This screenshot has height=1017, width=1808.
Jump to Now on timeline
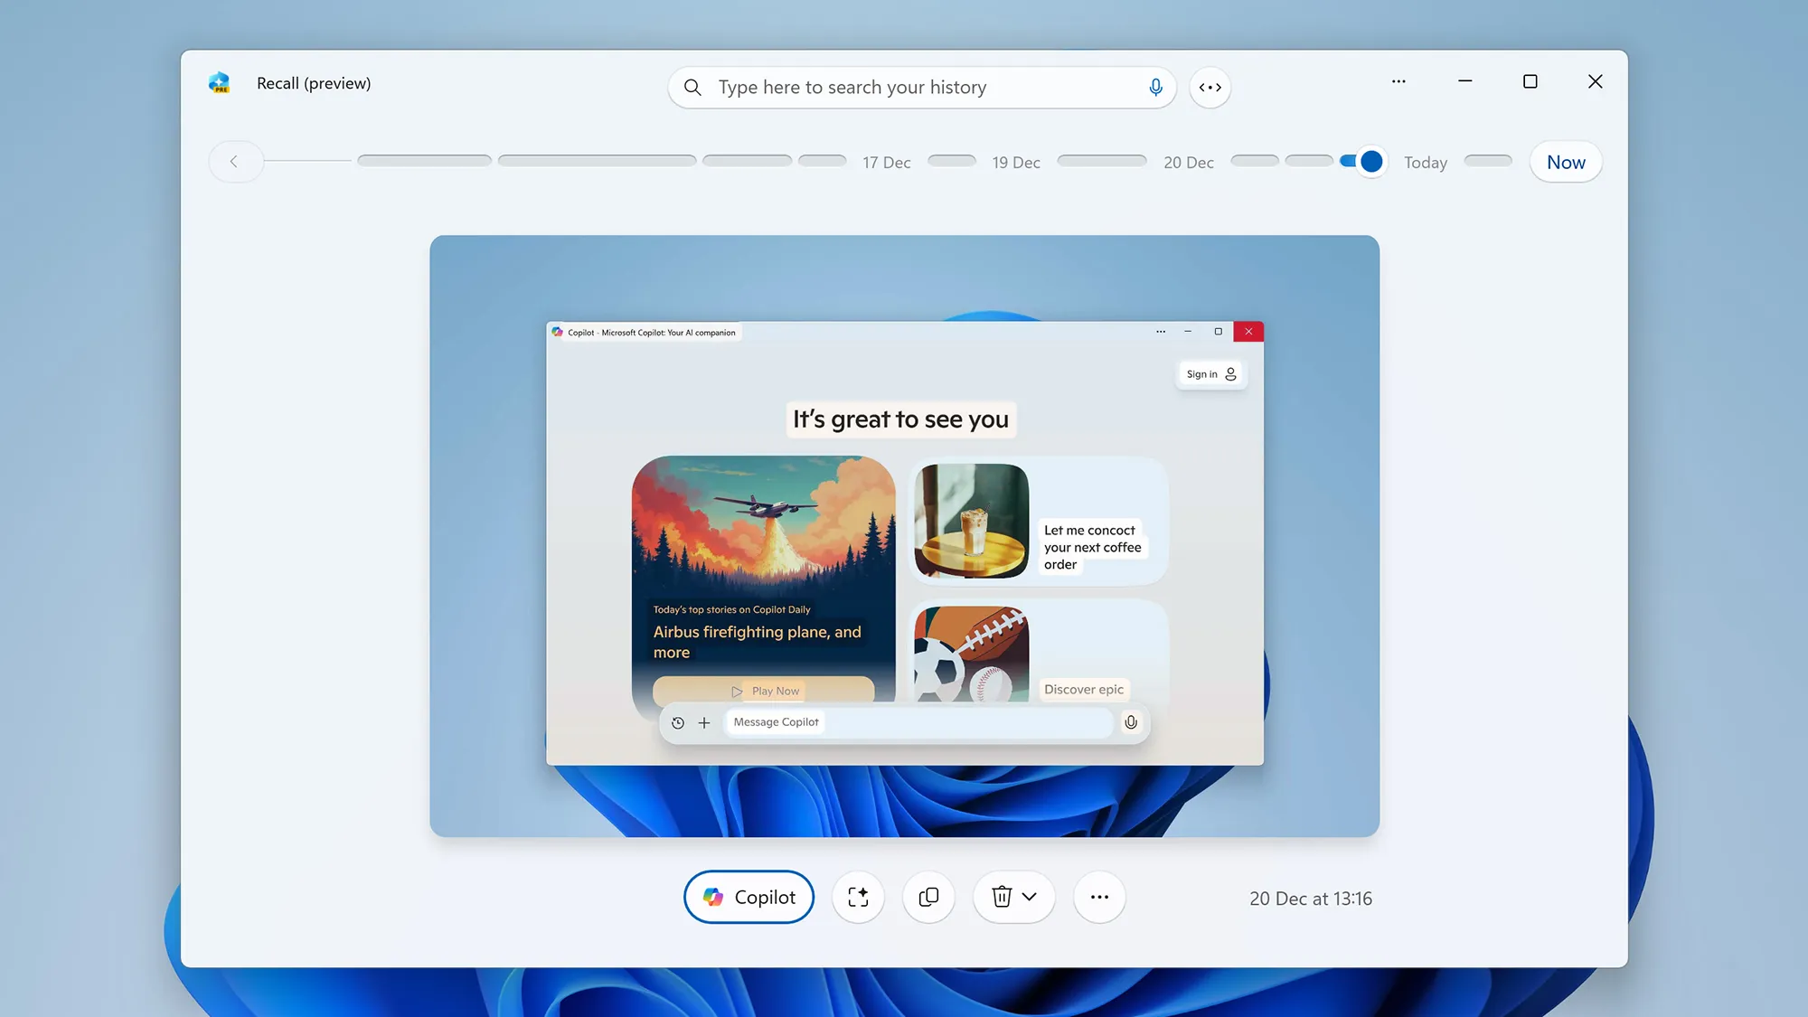tap(1566, 162)
